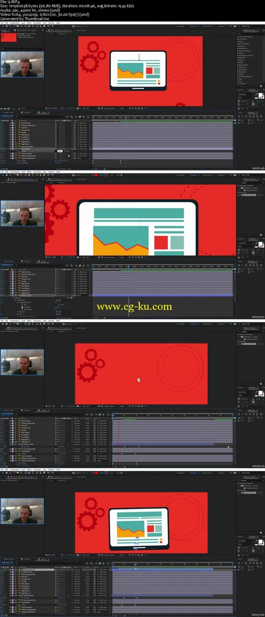The width and height of the screenshot is (265, 617).
Task: Select the Type tool in the third frame
Action: pos(33,324)
